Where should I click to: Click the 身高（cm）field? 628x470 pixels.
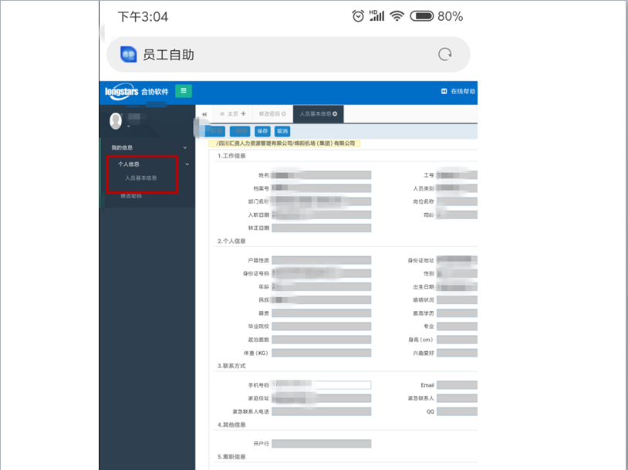[457, 340]
